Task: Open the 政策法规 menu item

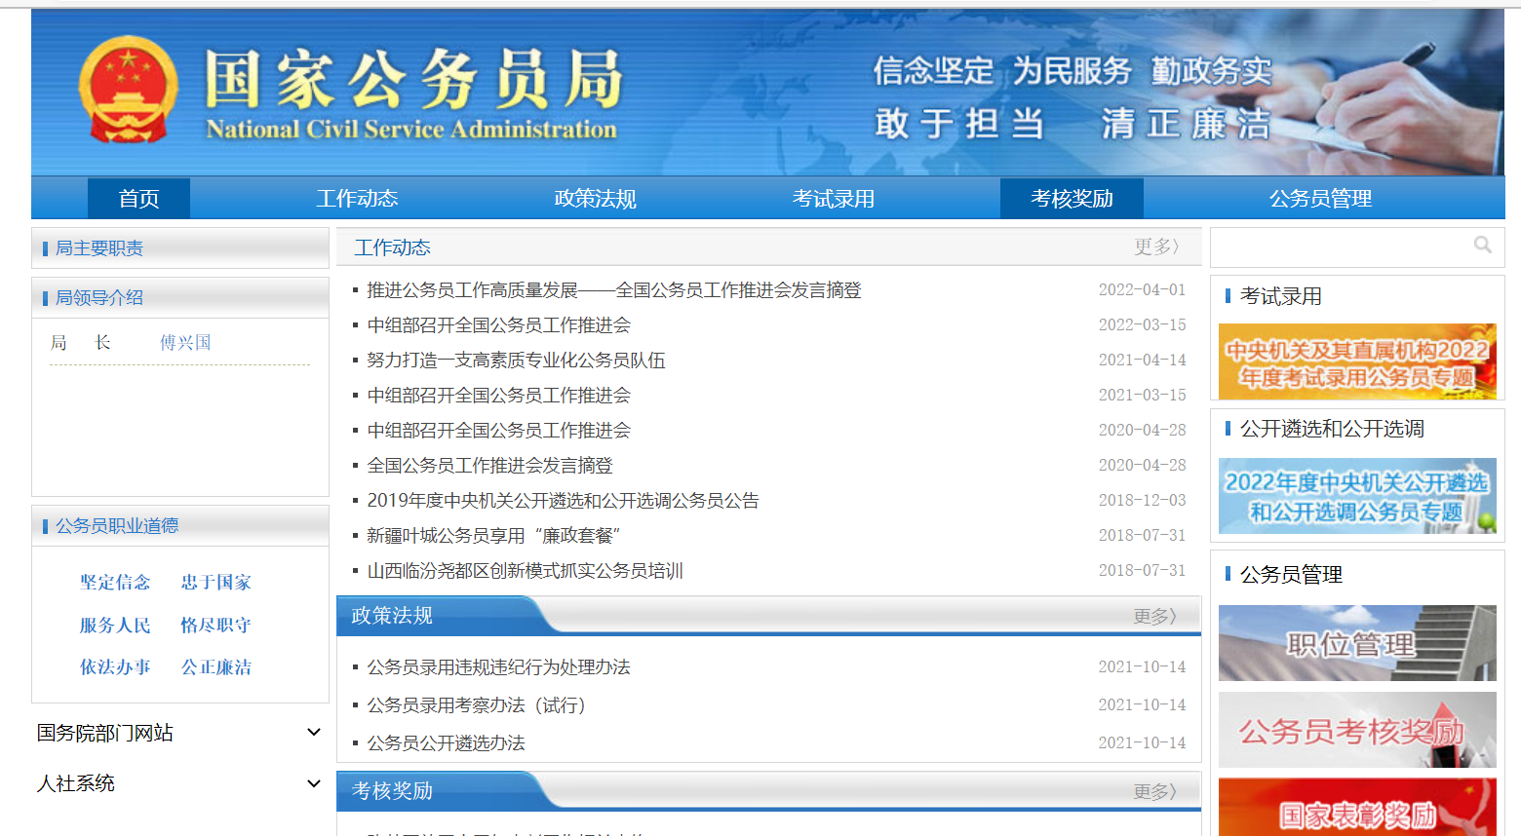Action: pos(594,198)
